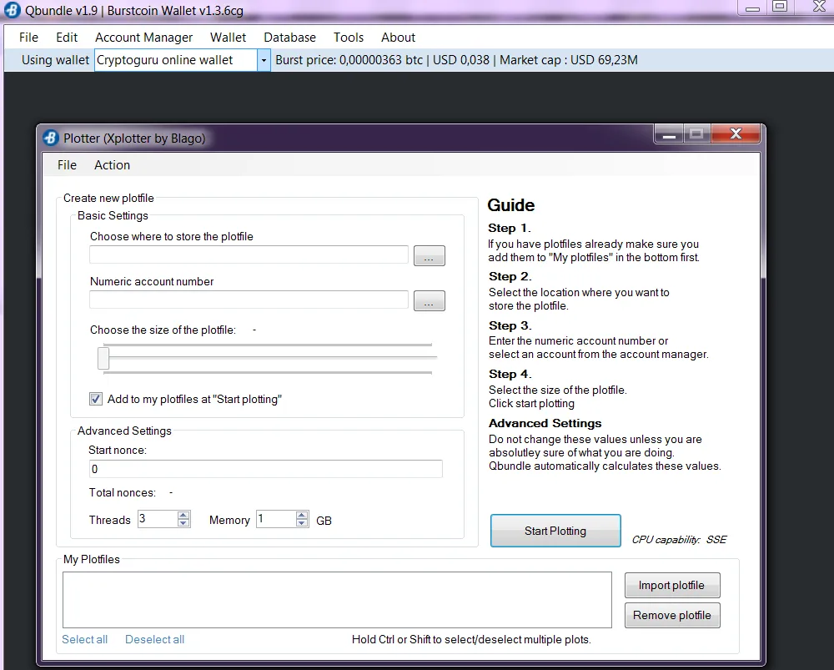Click the Numeric account number field

249,300
